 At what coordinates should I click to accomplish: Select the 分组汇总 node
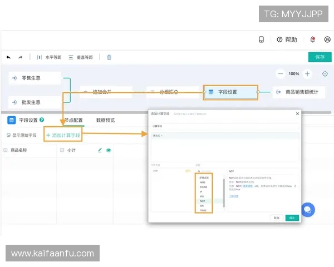pos(173,92)
